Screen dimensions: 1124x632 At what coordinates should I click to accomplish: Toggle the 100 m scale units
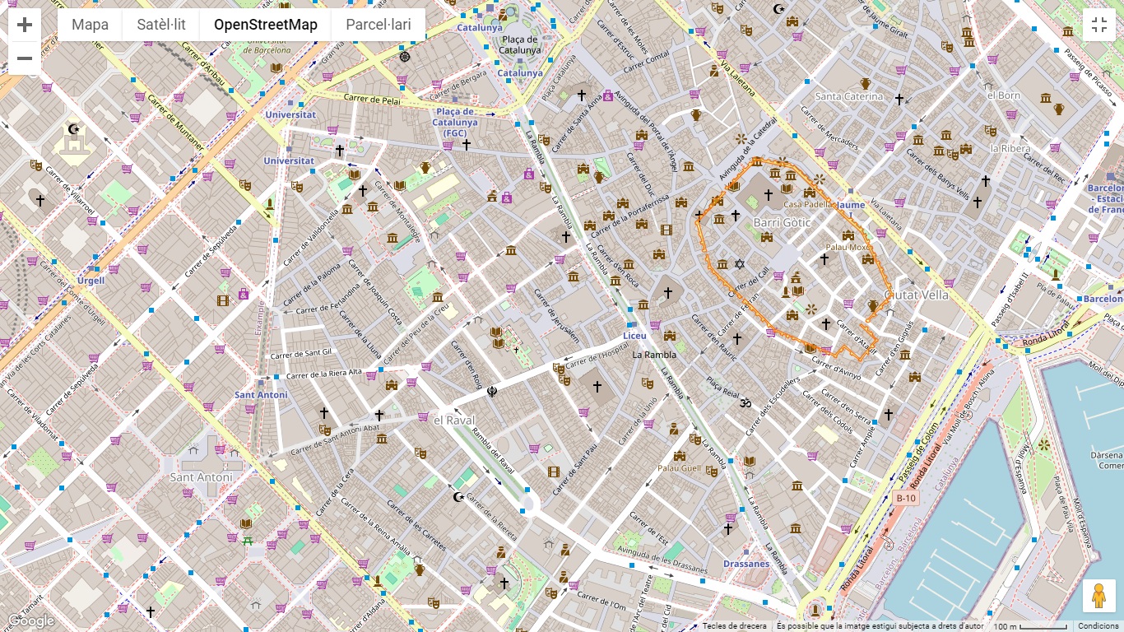[1029, 626]
